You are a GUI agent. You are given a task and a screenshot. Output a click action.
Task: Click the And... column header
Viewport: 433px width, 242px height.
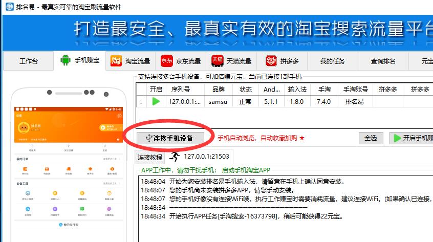click(272, 90)
